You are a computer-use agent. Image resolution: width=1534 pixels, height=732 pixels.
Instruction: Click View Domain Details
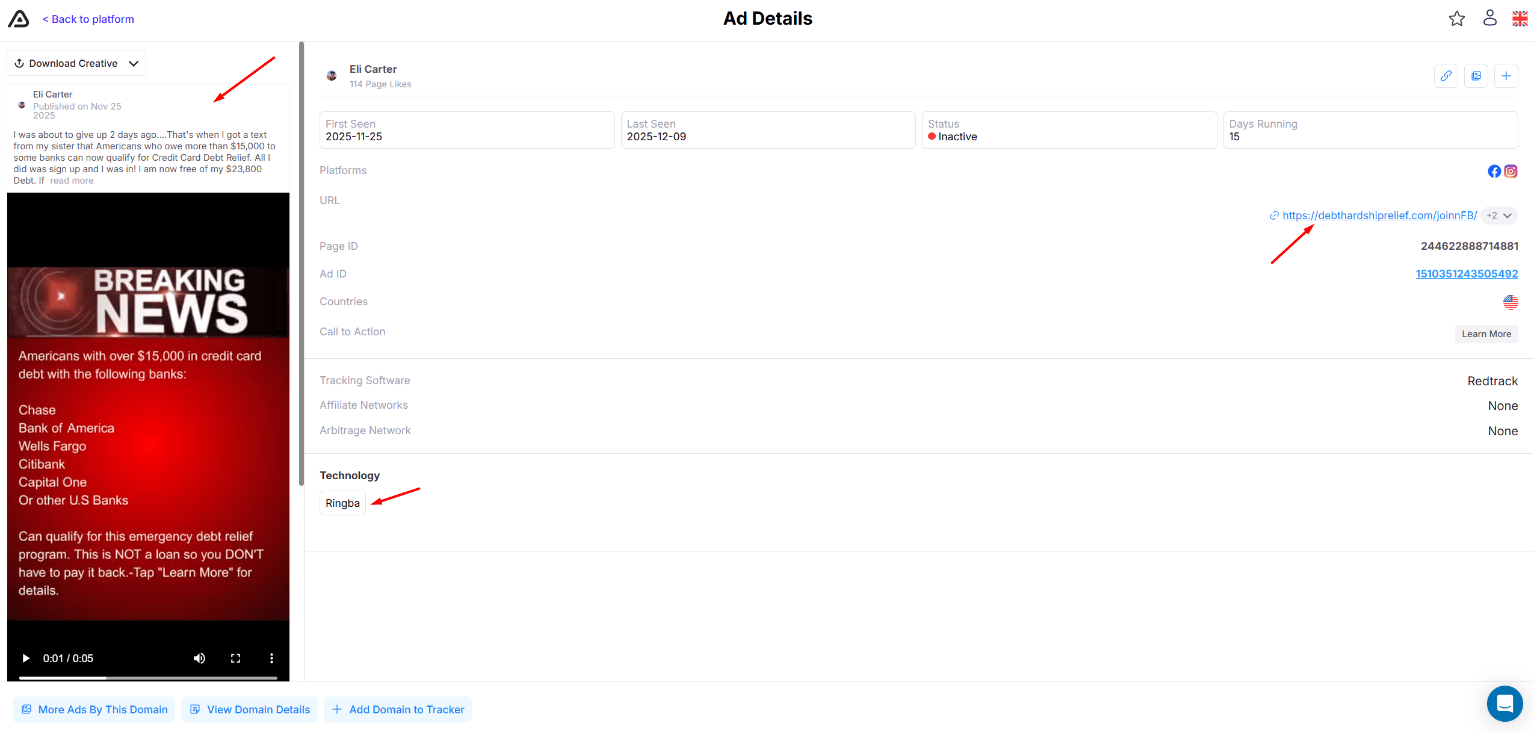click(x=250, y=710)
